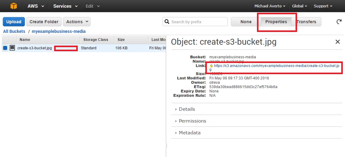Click the 106 KB size cell

[121, 48]
